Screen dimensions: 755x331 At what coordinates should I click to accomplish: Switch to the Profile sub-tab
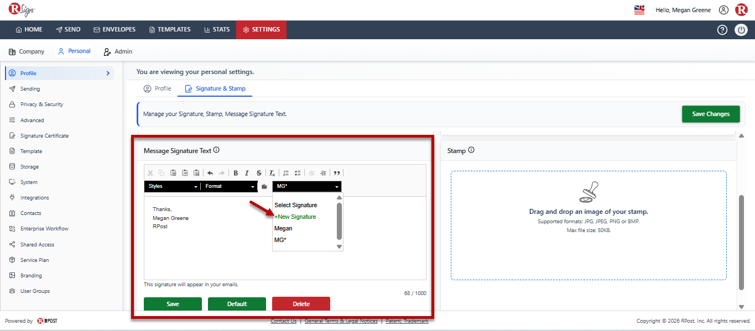tap(157, 88)
